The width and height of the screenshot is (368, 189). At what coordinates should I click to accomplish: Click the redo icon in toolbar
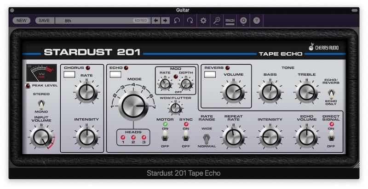click(190, 21)
